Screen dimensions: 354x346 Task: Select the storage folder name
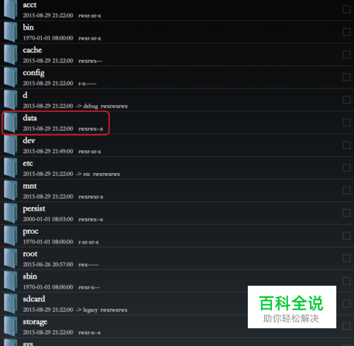35,322
